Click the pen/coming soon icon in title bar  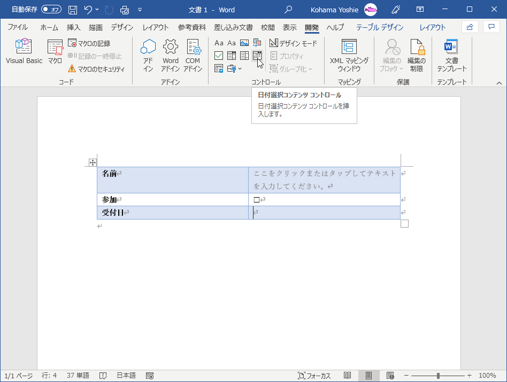click(396, 10)
